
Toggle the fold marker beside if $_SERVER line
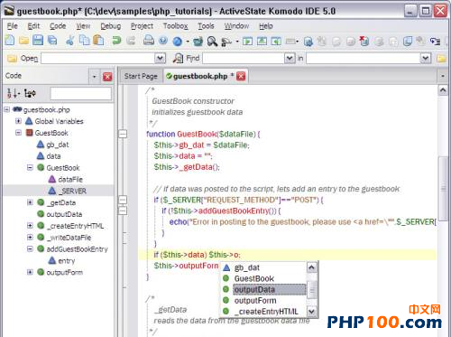tap(123, 200)
